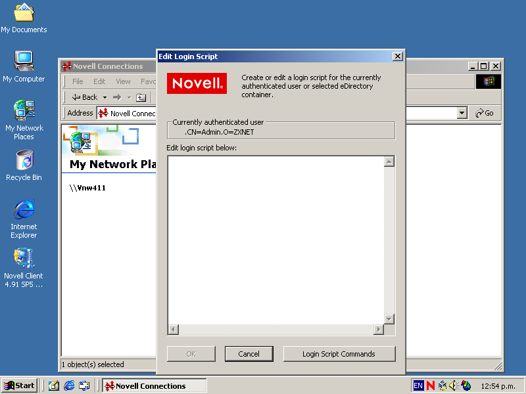Open Login Script Commands
This screenshot has height=394, width=526.
(339, 354)
